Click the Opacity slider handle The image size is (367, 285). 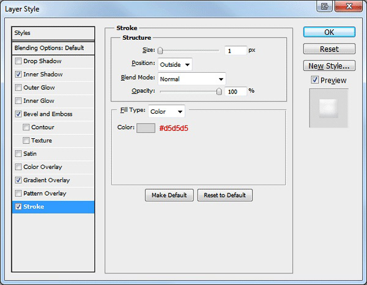pos(219,91)
